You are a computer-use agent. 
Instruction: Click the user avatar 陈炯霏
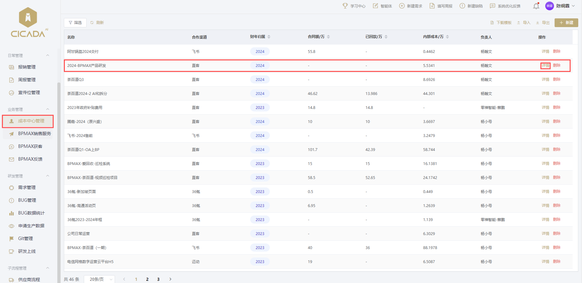point(550,6)
